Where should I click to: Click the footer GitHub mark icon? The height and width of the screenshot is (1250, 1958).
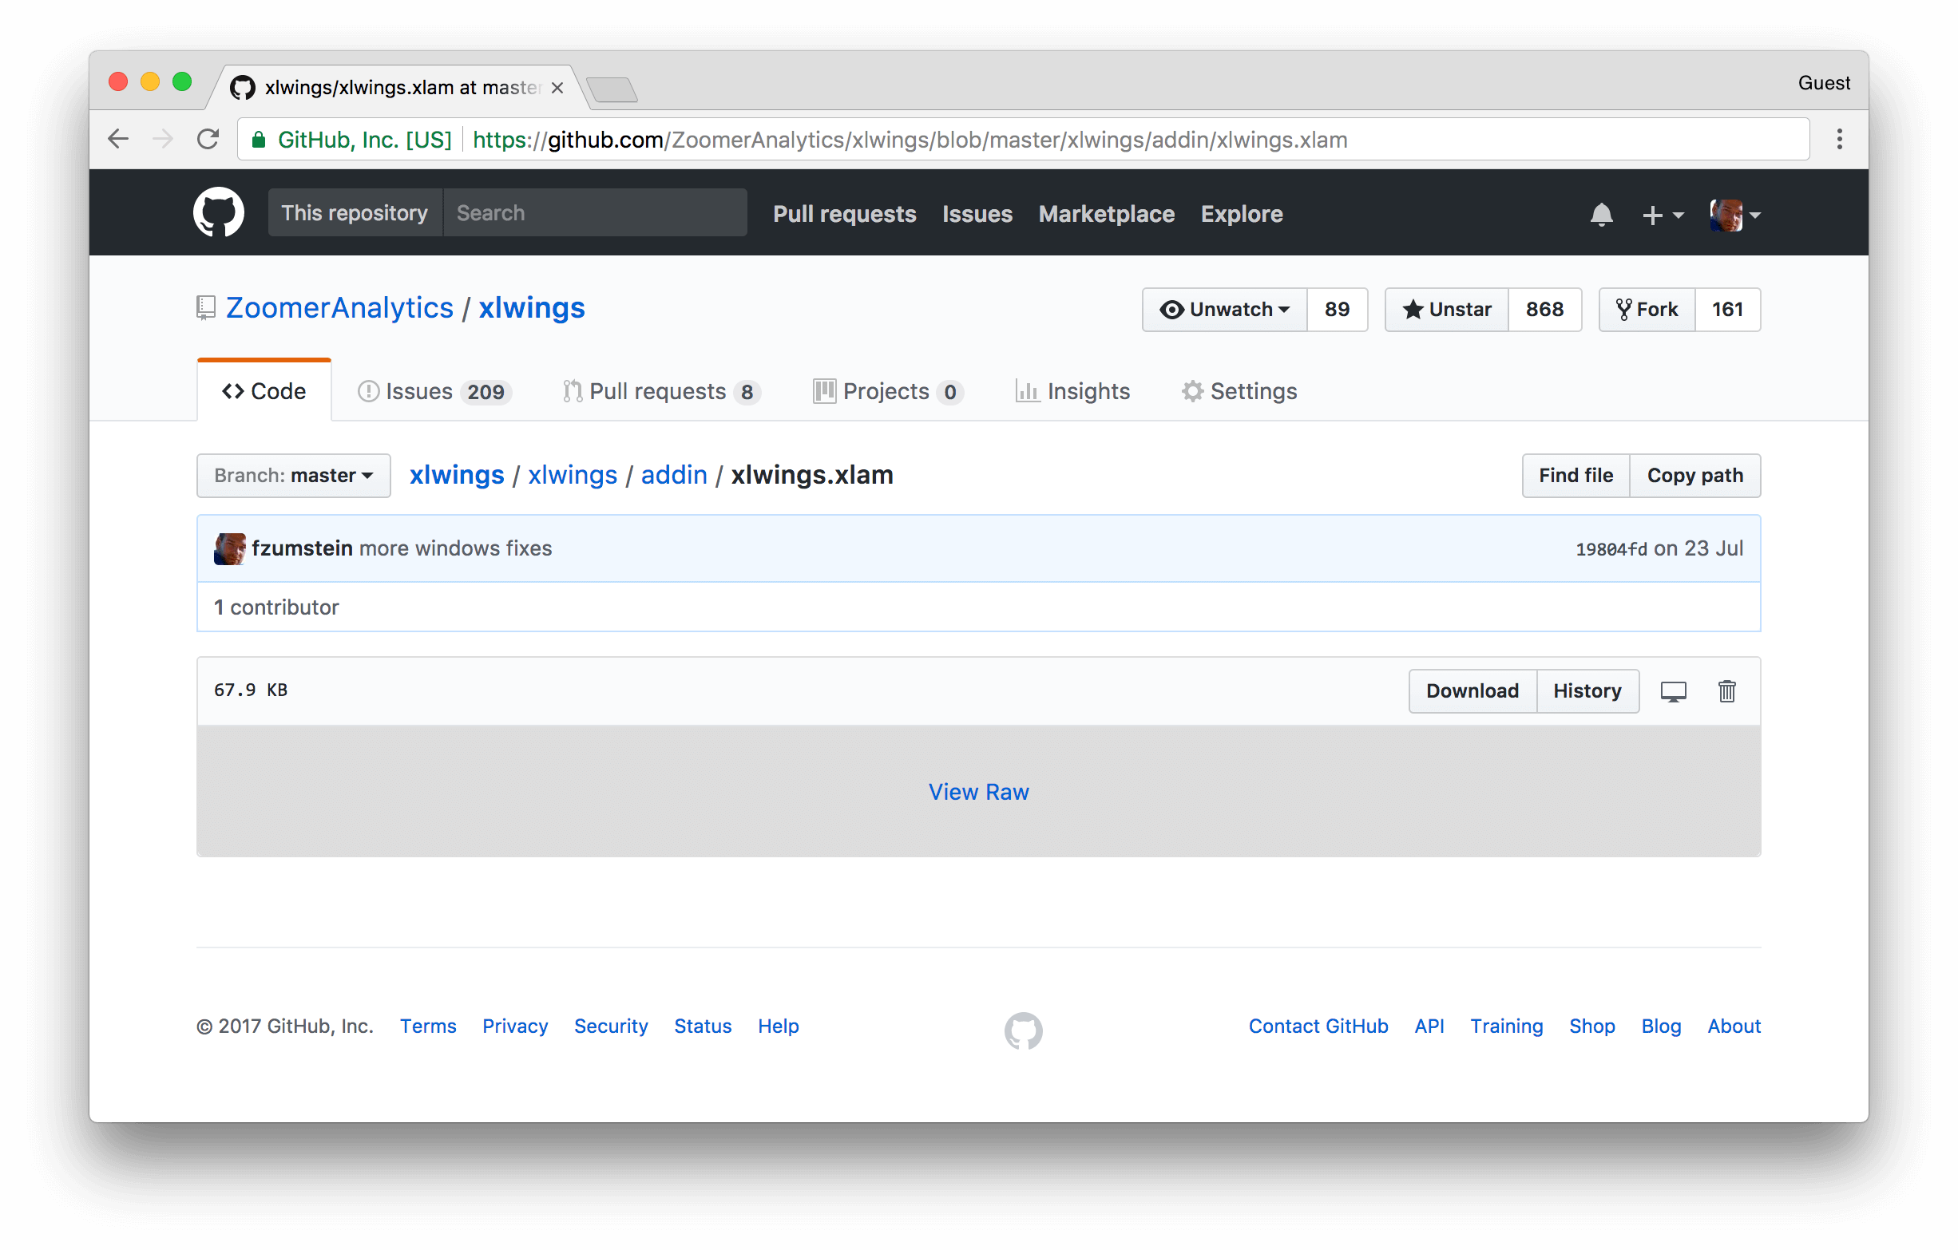(x=1023, y=1030)
